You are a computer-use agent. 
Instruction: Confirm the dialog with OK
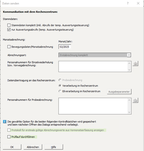[x=12, y=147]
